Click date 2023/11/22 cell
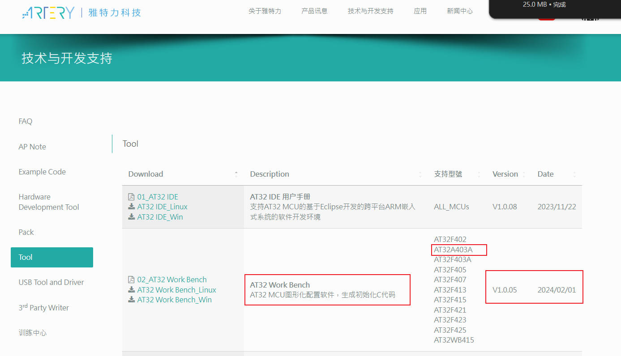The height and width of the screenshot is (356, 621). click(557, 207)
